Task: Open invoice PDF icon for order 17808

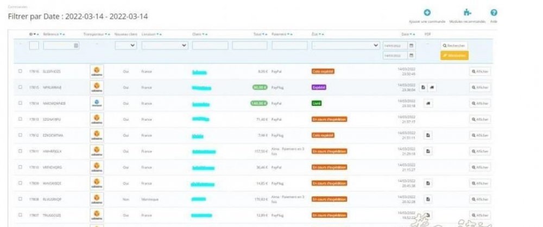Action: [x=428, y=199]
